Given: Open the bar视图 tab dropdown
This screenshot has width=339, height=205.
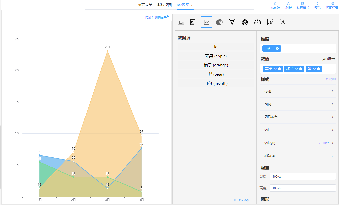Looking at the screenshot, I should [x=192, y=5].
